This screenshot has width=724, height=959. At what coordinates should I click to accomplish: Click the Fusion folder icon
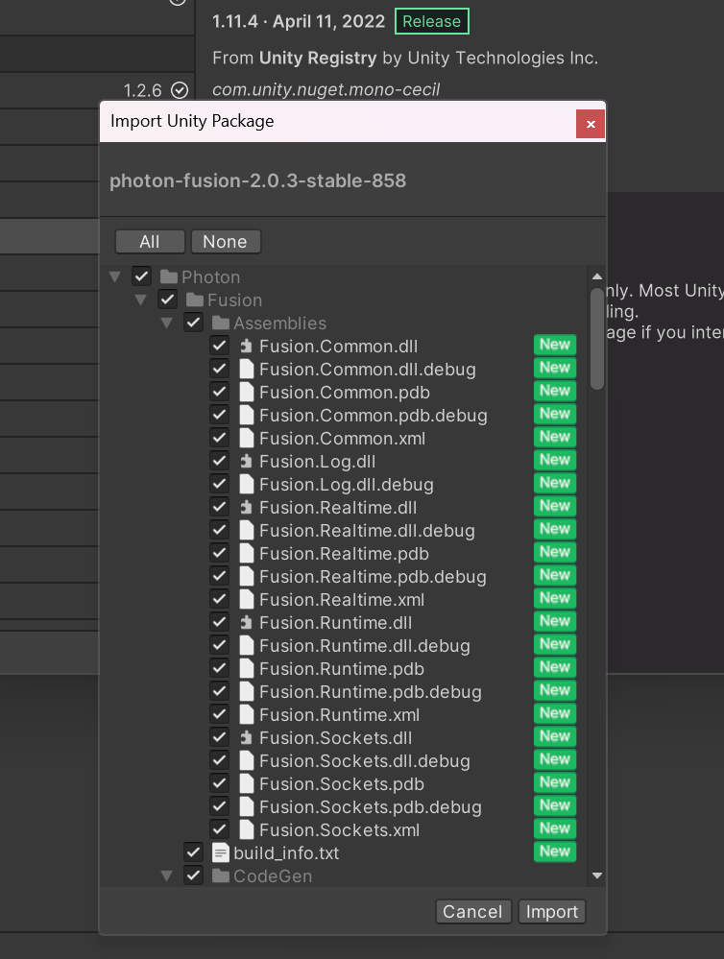coord(195,300)
